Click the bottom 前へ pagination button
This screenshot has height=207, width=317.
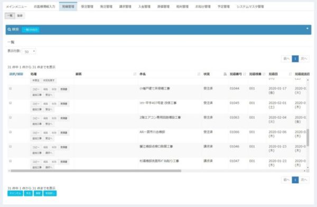pyautogui.click(x=286, y=180)
